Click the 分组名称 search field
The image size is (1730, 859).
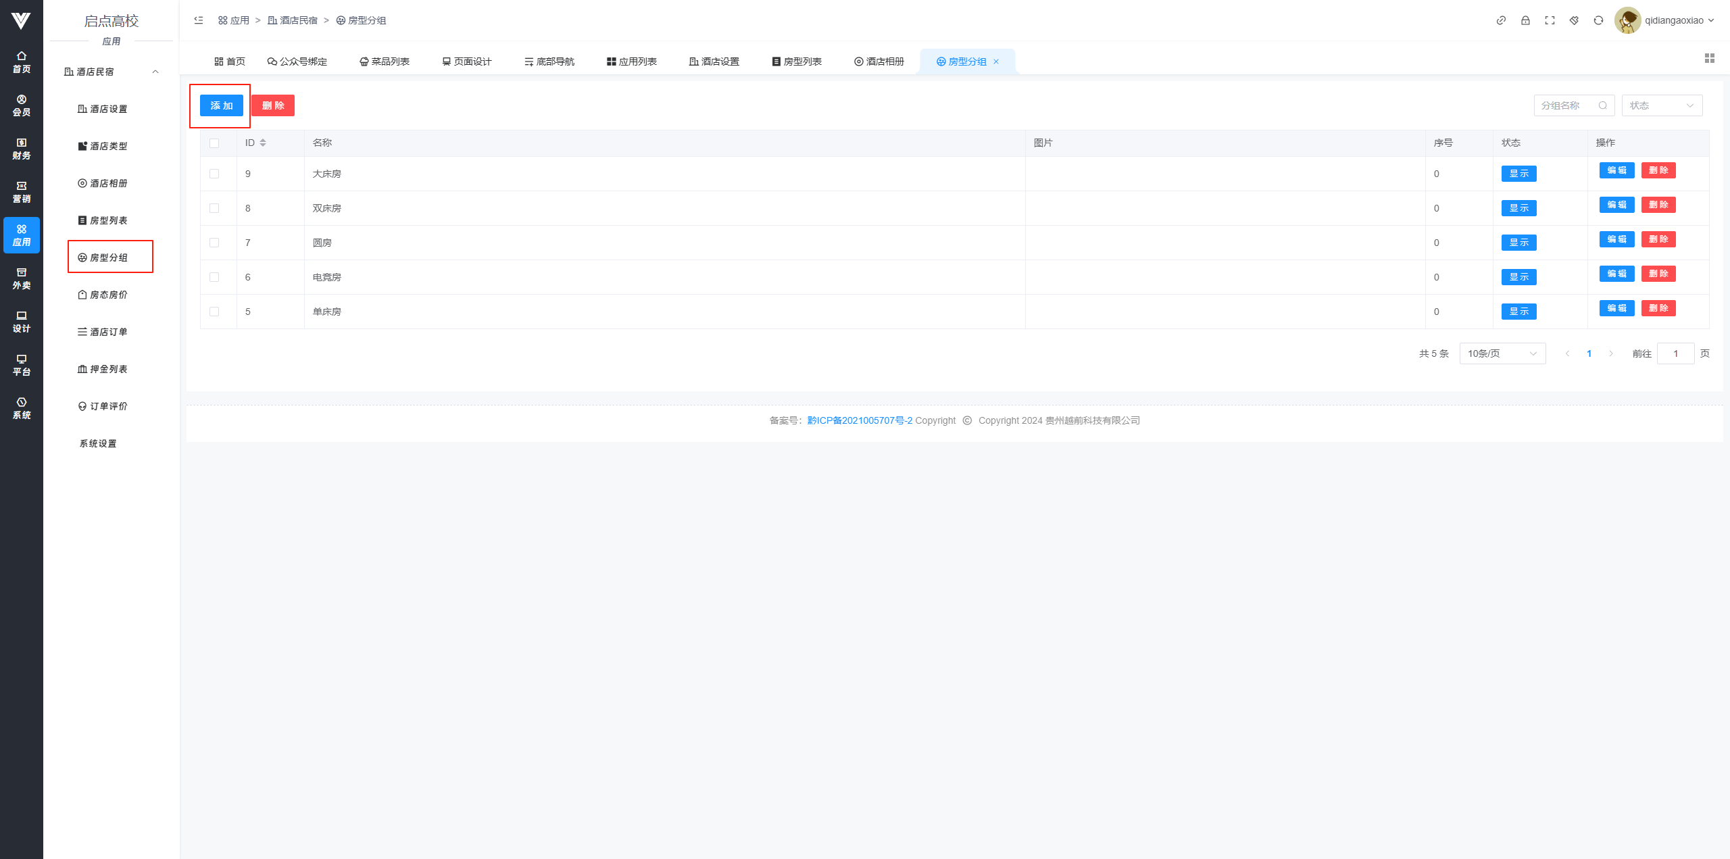point(1566,105)
